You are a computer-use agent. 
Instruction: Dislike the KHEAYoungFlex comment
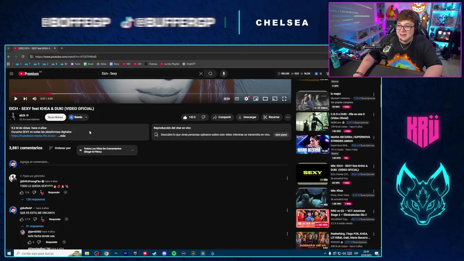coord(34,192)
